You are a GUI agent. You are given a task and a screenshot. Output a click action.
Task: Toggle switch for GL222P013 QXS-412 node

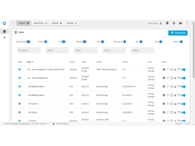[x=183, y=95]
